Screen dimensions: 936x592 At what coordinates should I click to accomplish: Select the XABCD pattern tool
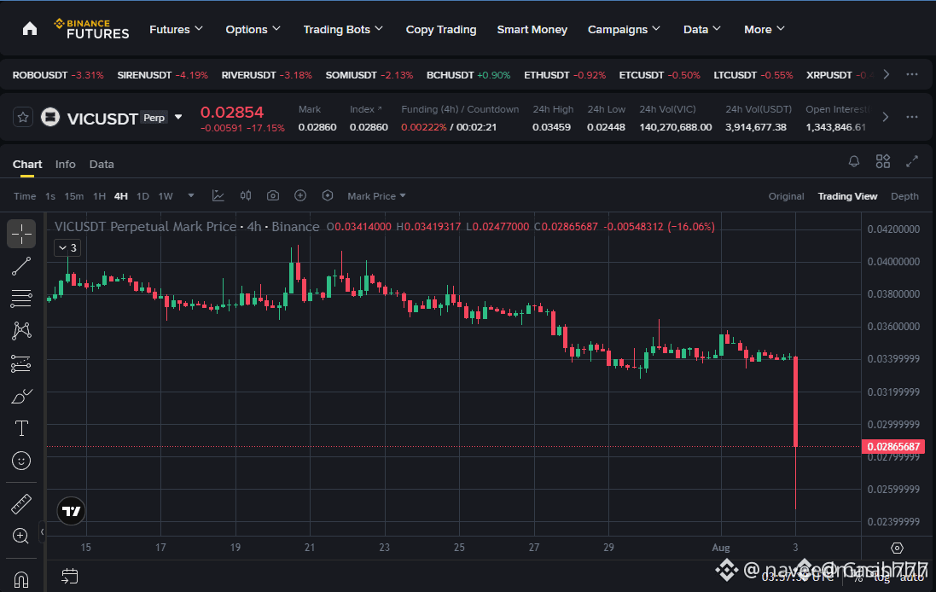pyautogui.click(x=21, y=331)
